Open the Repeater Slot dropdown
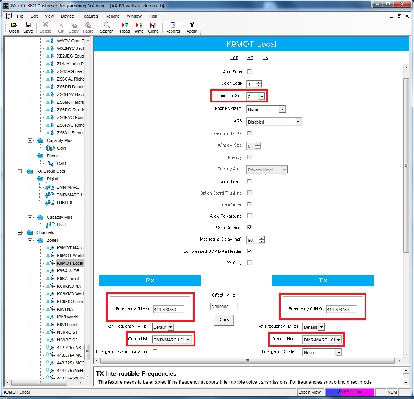Image resolution: width=414 pixels, height=399 pixels. coord(261,96)
